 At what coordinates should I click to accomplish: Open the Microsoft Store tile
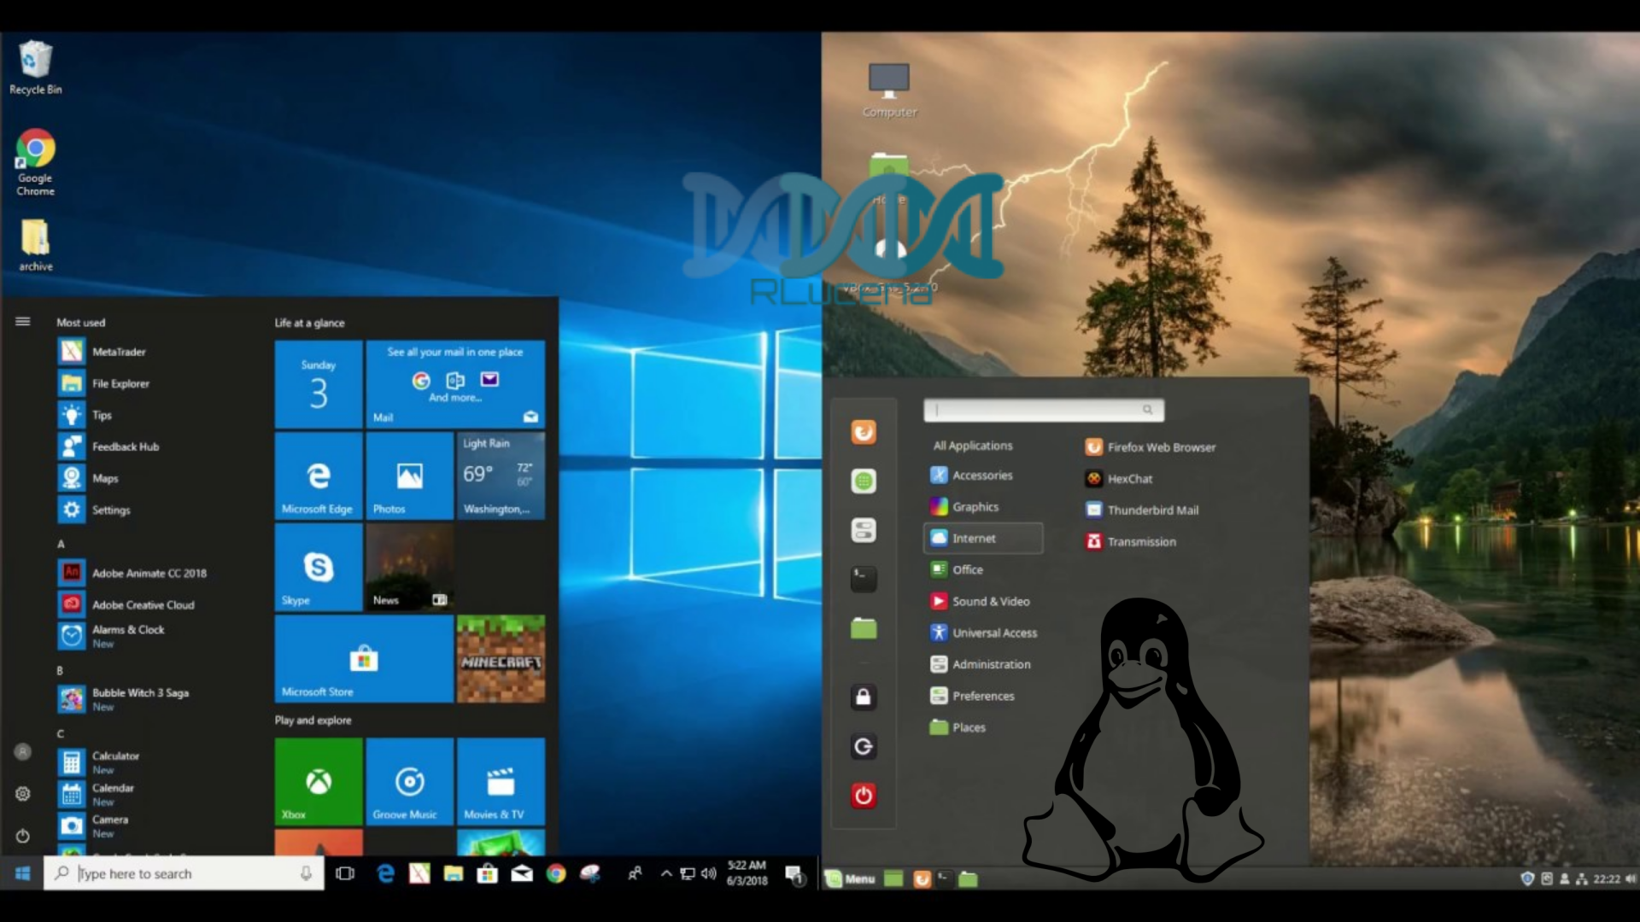pyautogui.click(x=364, y=658)
